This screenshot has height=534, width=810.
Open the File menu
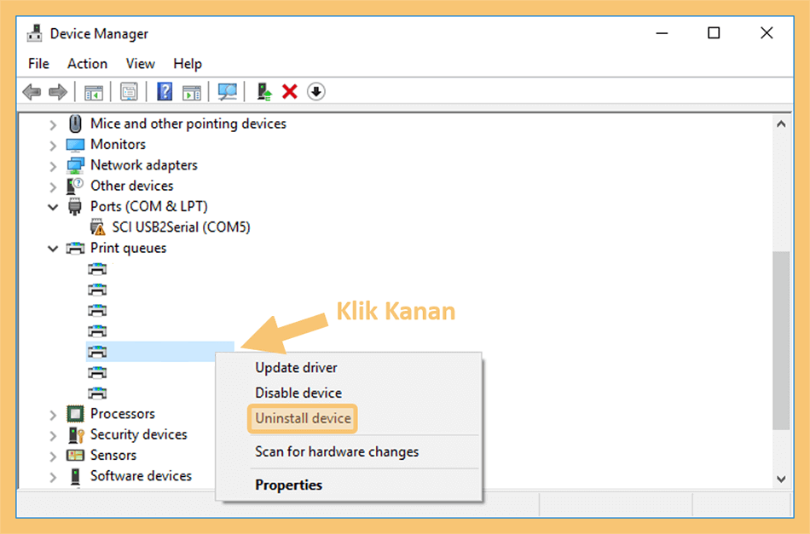pos(38,64)
